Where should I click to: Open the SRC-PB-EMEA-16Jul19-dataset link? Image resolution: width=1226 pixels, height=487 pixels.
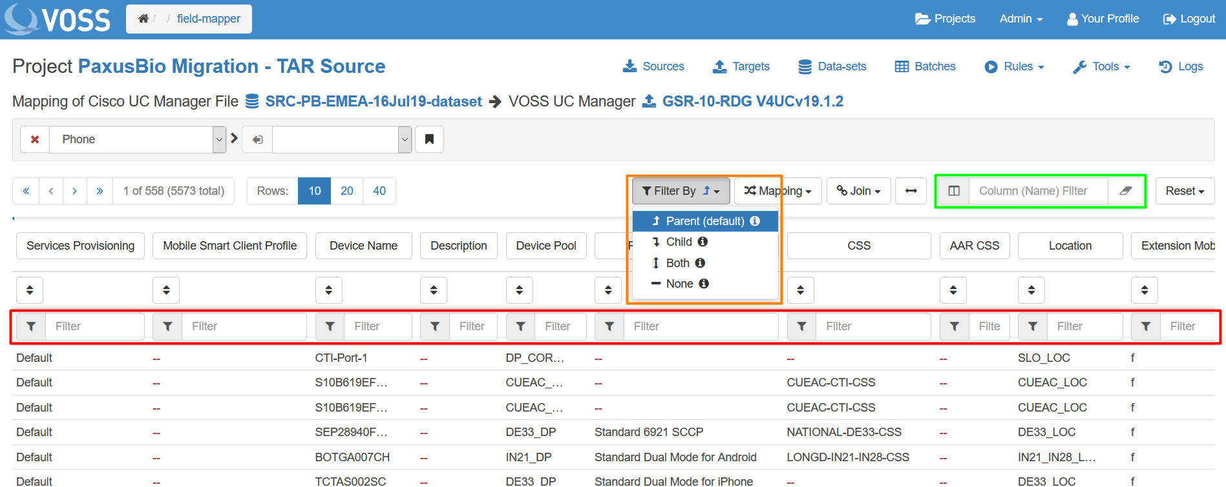click(373, 101)
